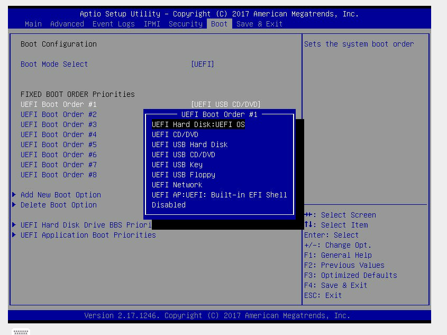Click the 'F3: Optimized Defaults' hint
447x335 pixels.
point(350,275)
